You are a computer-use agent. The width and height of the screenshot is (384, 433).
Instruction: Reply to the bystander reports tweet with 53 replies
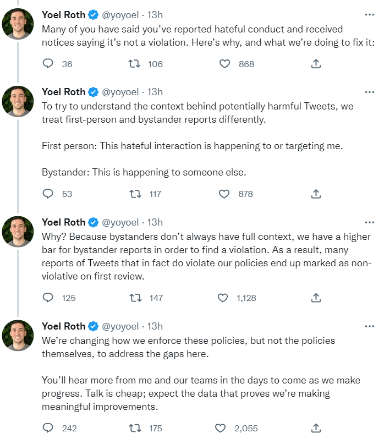click(48, 194)
